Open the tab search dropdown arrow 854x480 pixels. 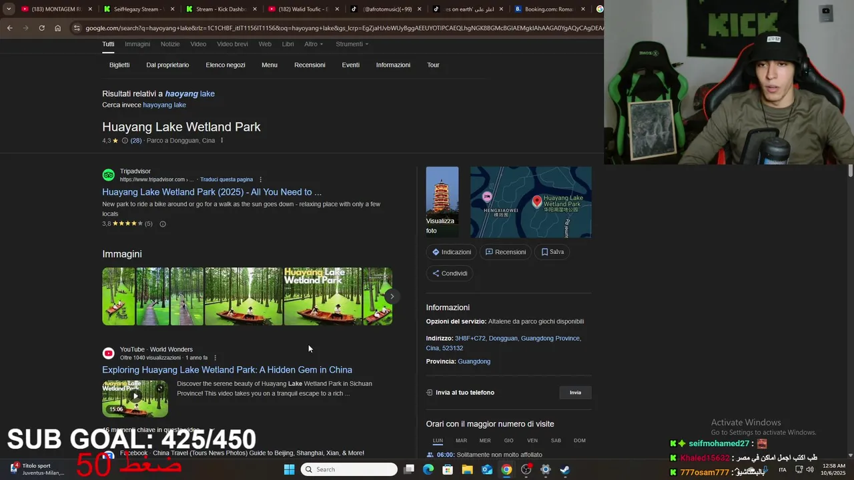tap(9, 9)
